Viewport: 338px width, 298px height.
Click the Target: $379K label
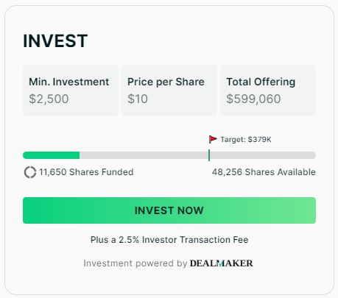246,140
